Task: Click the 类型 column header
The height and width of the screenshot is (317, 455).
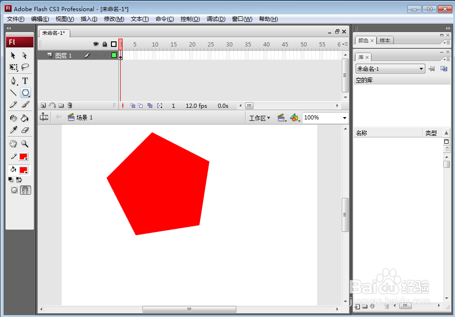Action: point(431,133)
